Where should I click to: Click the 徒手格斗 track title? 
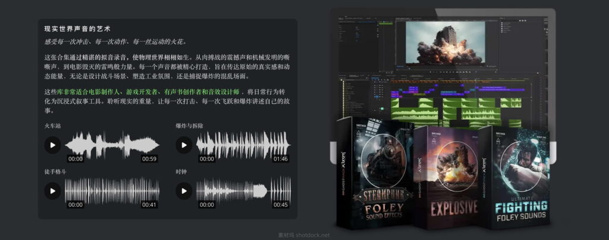coord(55,171)
